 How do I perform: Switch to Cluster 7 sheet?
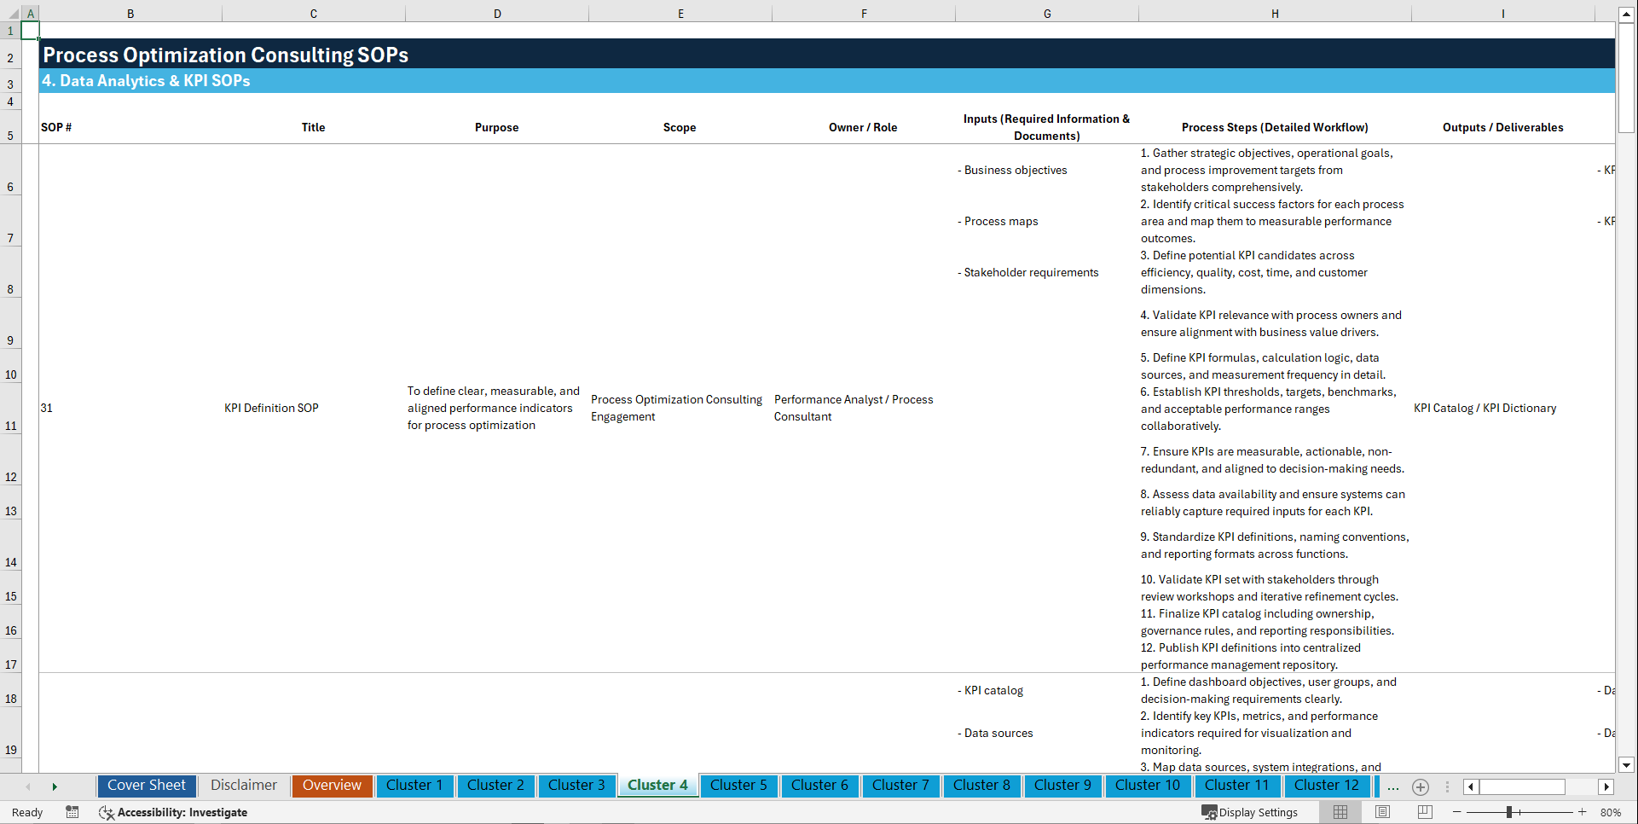coord(900,786)
